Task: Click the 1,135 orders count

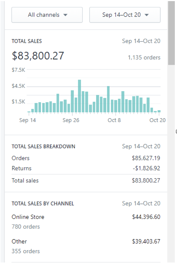Action: click(144, 57)
